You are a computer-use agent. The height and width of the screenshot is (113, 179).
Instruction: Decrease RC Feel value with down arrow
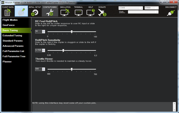tap(43, 32)
